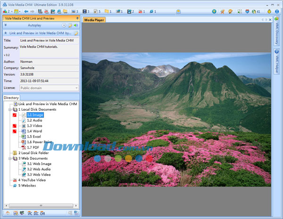
Task: Click the green speaker sound icon
Action: point(75,25)
